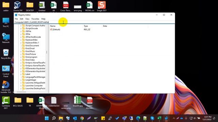Expand the JSFile.HostEncode key chevron
Image resolution: width=218 pixels, height=122 pixels.
click(x=21, y=37)
